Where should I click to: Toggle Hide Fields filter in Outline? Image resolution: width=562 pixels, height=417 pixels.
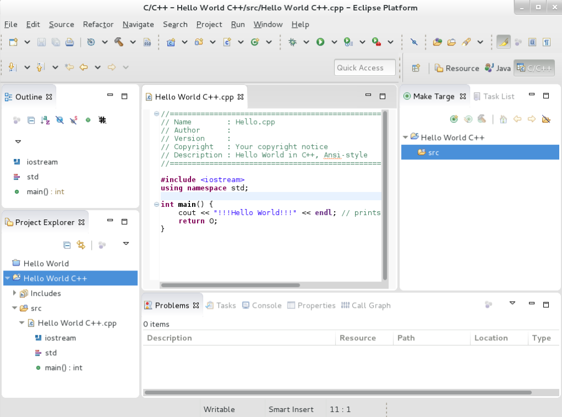tap(60, 120)
